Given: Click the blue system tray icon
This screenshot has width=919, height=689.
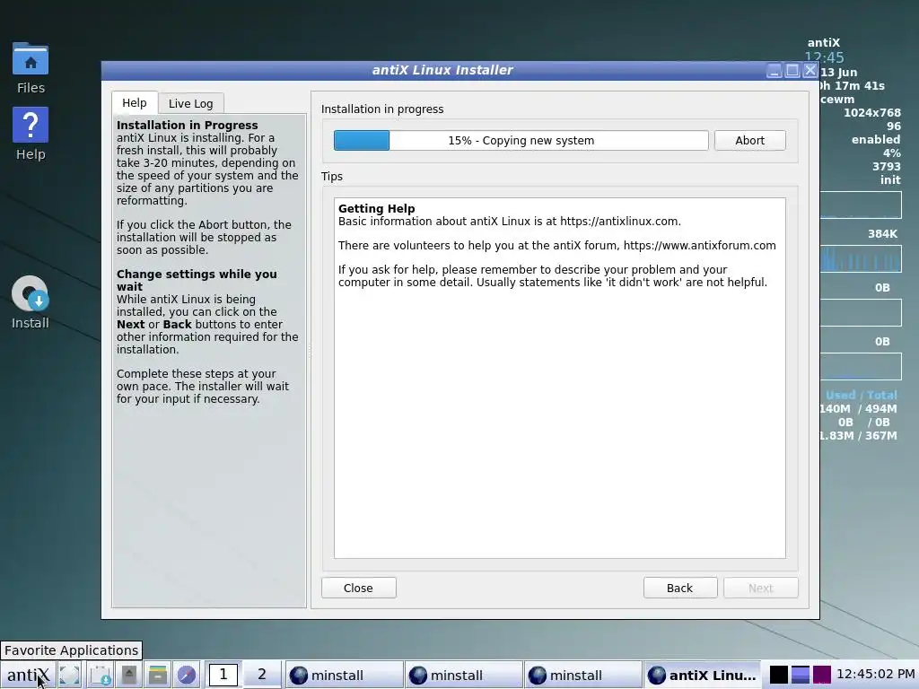Looking at the screenshot, I should tap(800, 675).
